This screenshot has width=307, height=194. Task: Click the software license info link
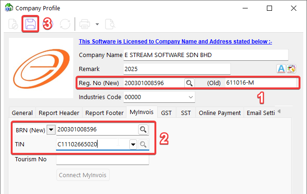[175, 42]
